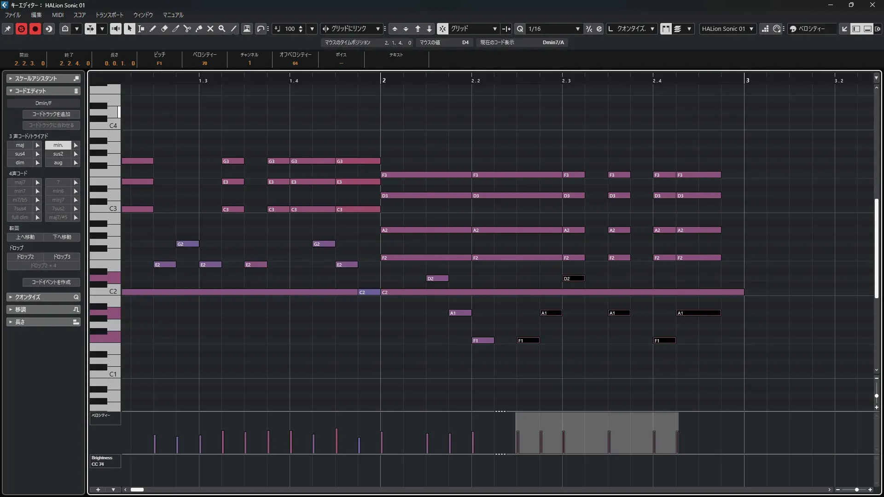Image resolution: width=884 pixels, height=497 pixels.
Task: Toggle Acoustic Feedback speaker
Action: tap(116, 29)
